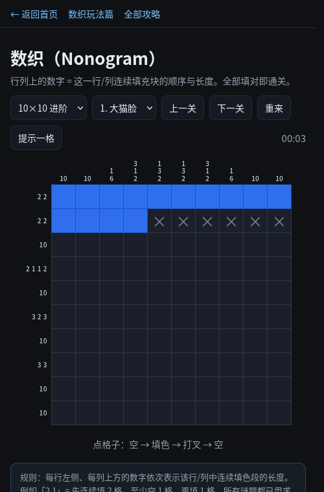Fill the empty cell in row 8, column 3

(x=111, y=365)
